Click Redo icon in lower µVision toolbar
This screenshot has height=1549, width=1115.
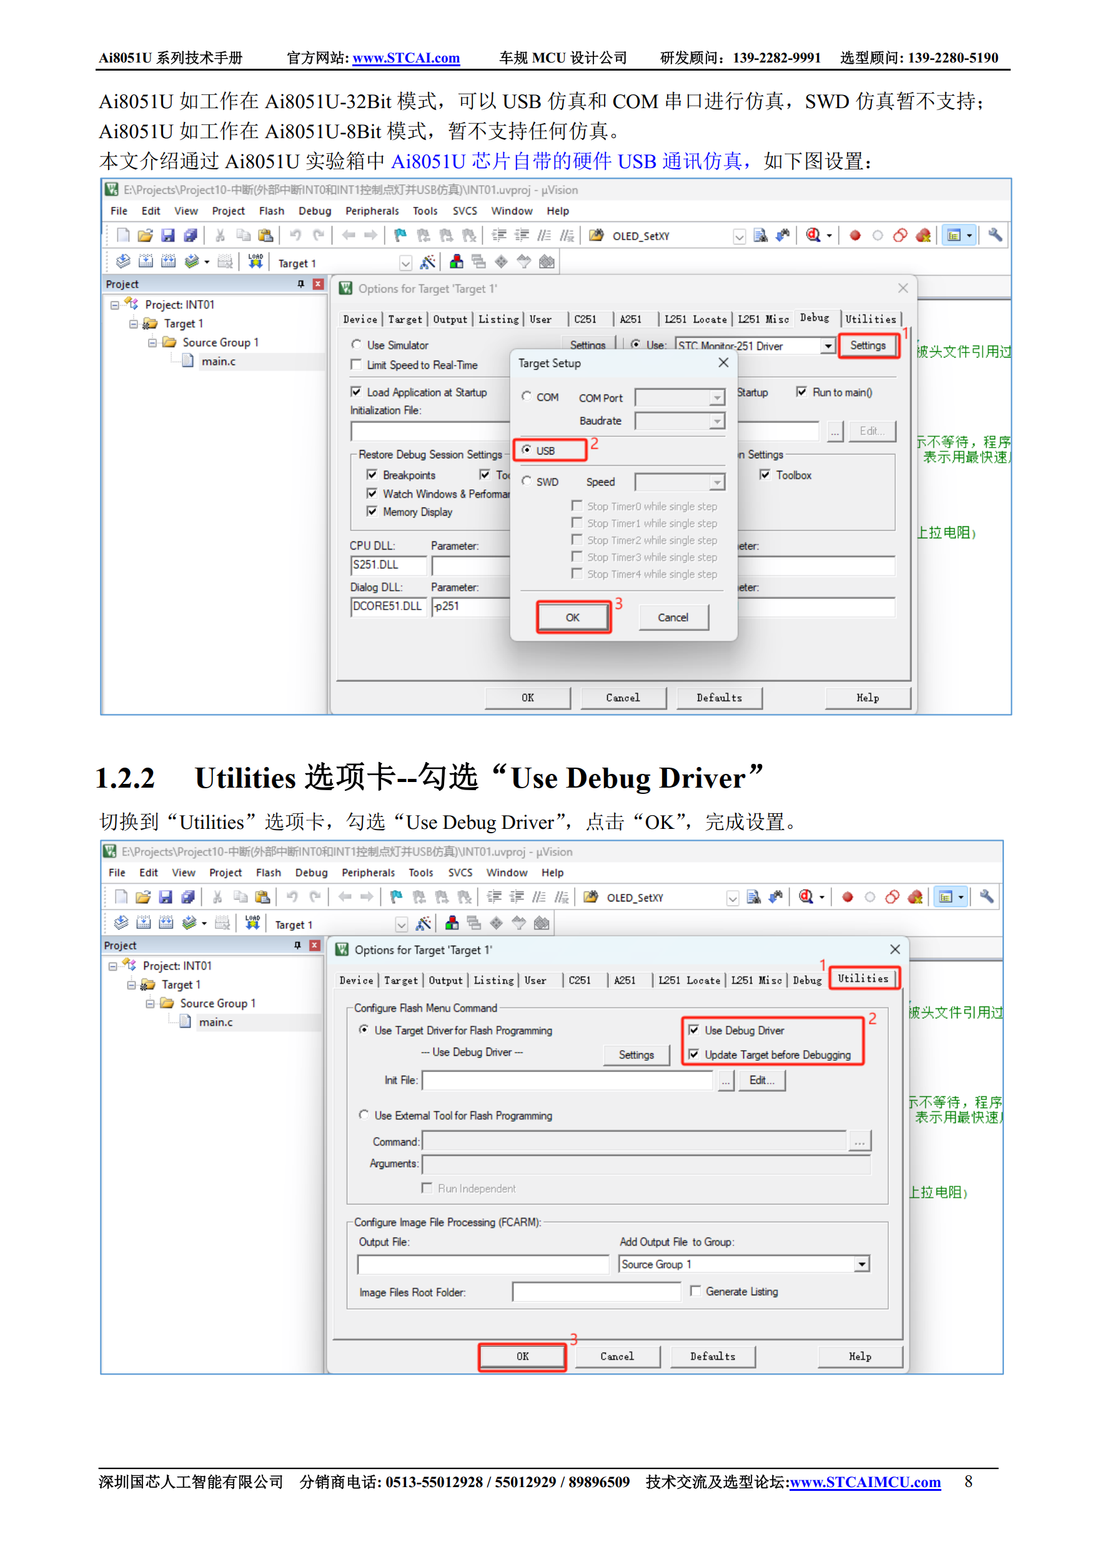click(x=315, y=897)
